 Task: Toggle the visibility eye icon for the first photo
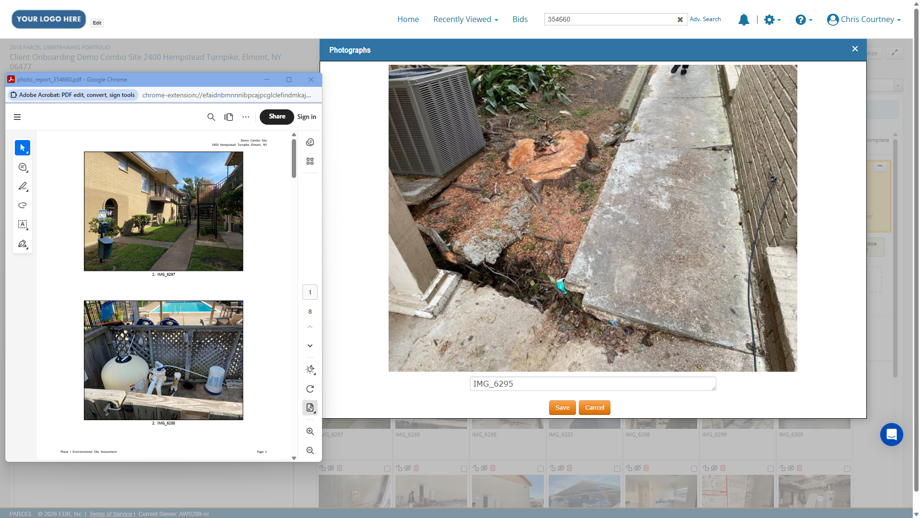[331, 468]
